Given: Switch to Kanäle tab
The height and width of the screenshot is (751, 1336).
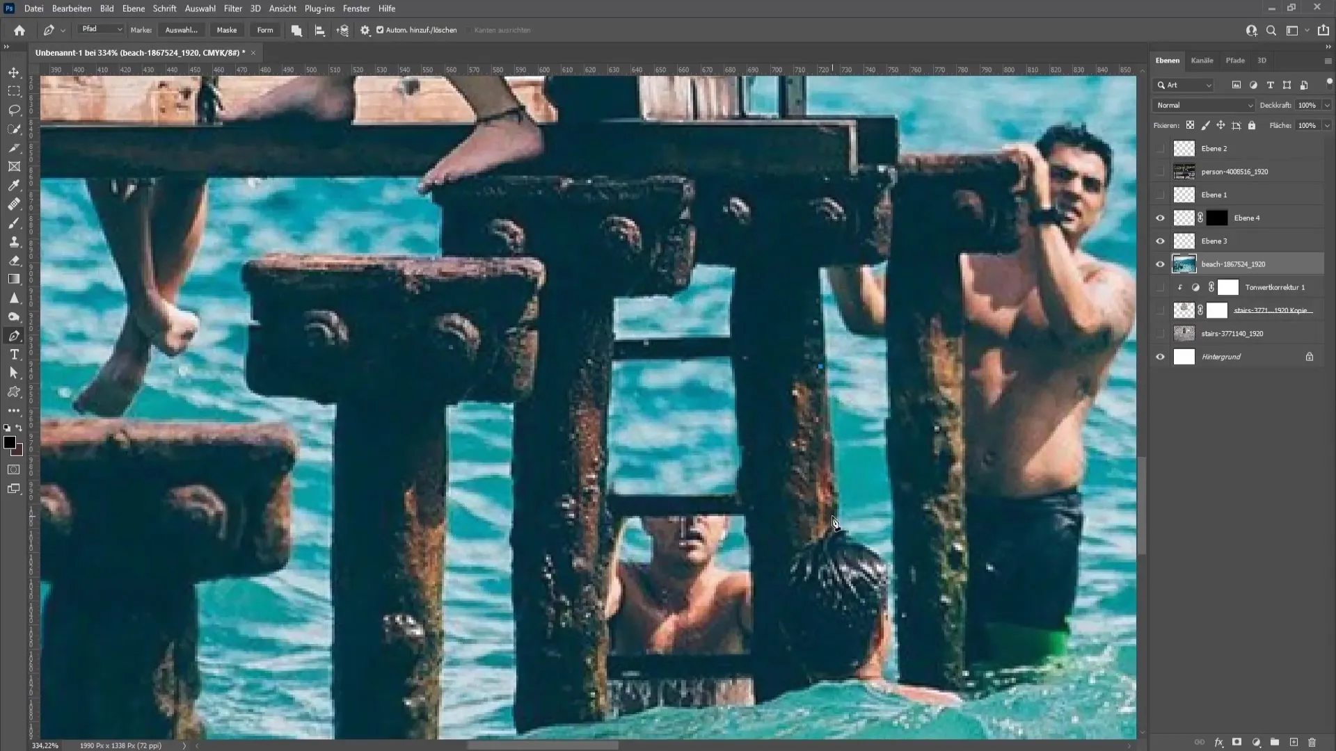Looking at the screenshot, I should [1202, 60].
